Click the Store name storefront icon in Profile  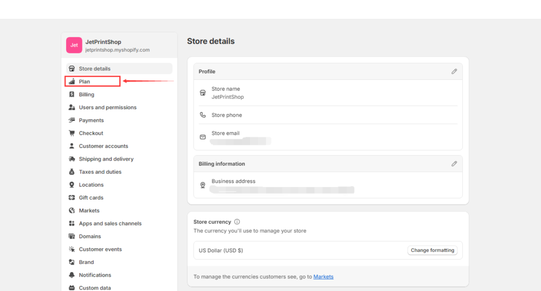click(x=203, y=93)
